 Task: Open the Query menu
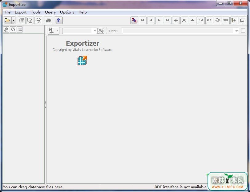click(50, 12)
